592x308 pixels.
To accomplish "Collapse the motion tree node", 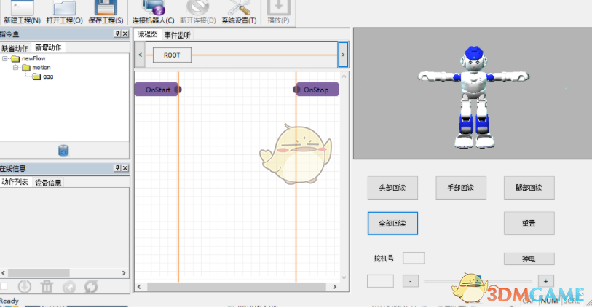I will [x=15, y=68].
